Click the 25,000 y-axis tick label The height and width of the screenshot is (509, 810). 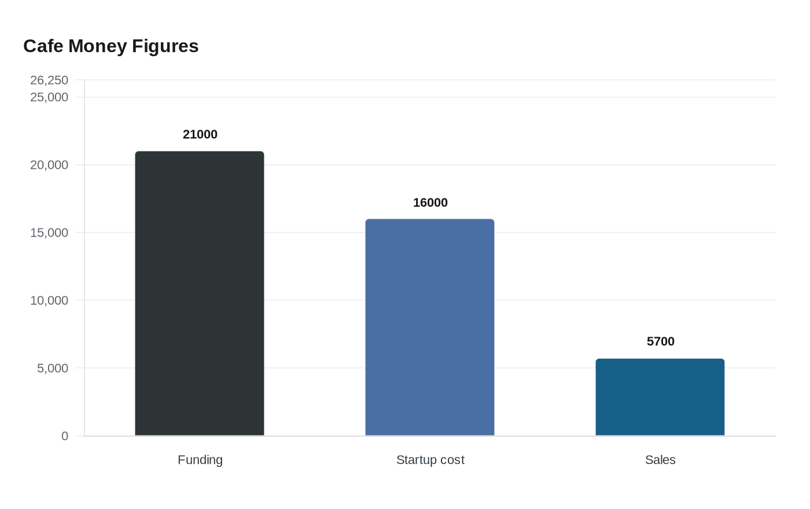click(x=49, y=97)
